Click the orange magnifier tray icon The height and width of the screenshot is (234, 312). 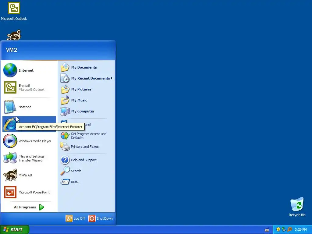(289, 229)
